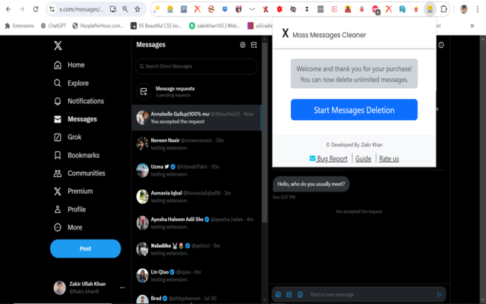Go to Explore in the sidebar
The width and height of the screenshot is (486, 304).
point(71,83)
